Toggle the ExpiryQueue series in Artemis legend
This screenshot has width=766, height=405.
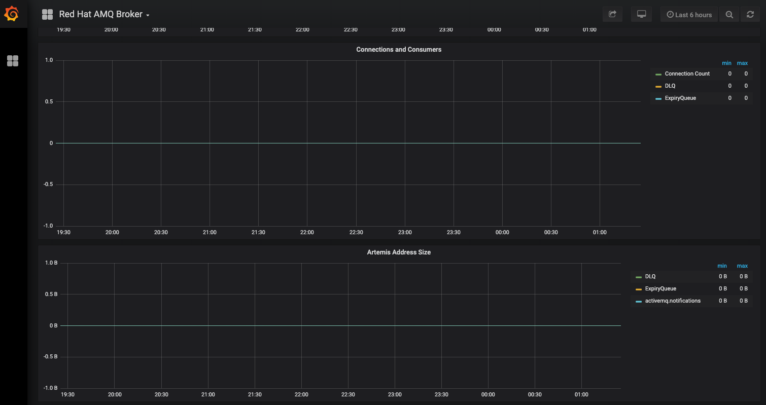[x=660, y=288]
